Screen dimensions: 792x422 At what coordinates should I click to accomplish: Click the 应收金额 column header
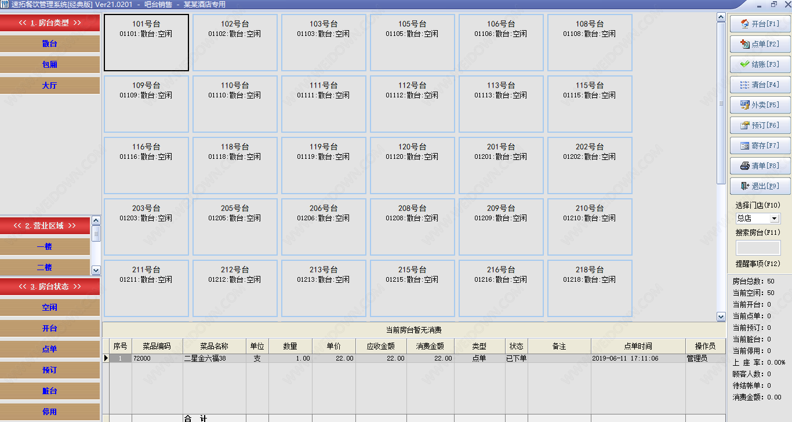381,346
